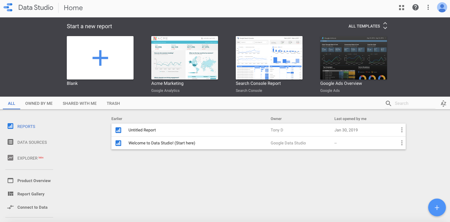Click the Google Data Studio owner text
Image resolution: width=450 pixels, height=222 pixels.
(288, 143)
